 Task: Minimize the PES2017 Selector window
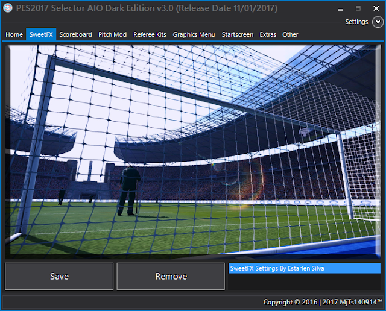click(340, 8)
